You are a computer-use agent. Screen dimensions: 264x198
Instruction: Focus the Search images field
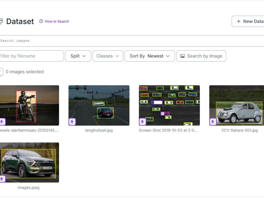[x=132, y=41]
